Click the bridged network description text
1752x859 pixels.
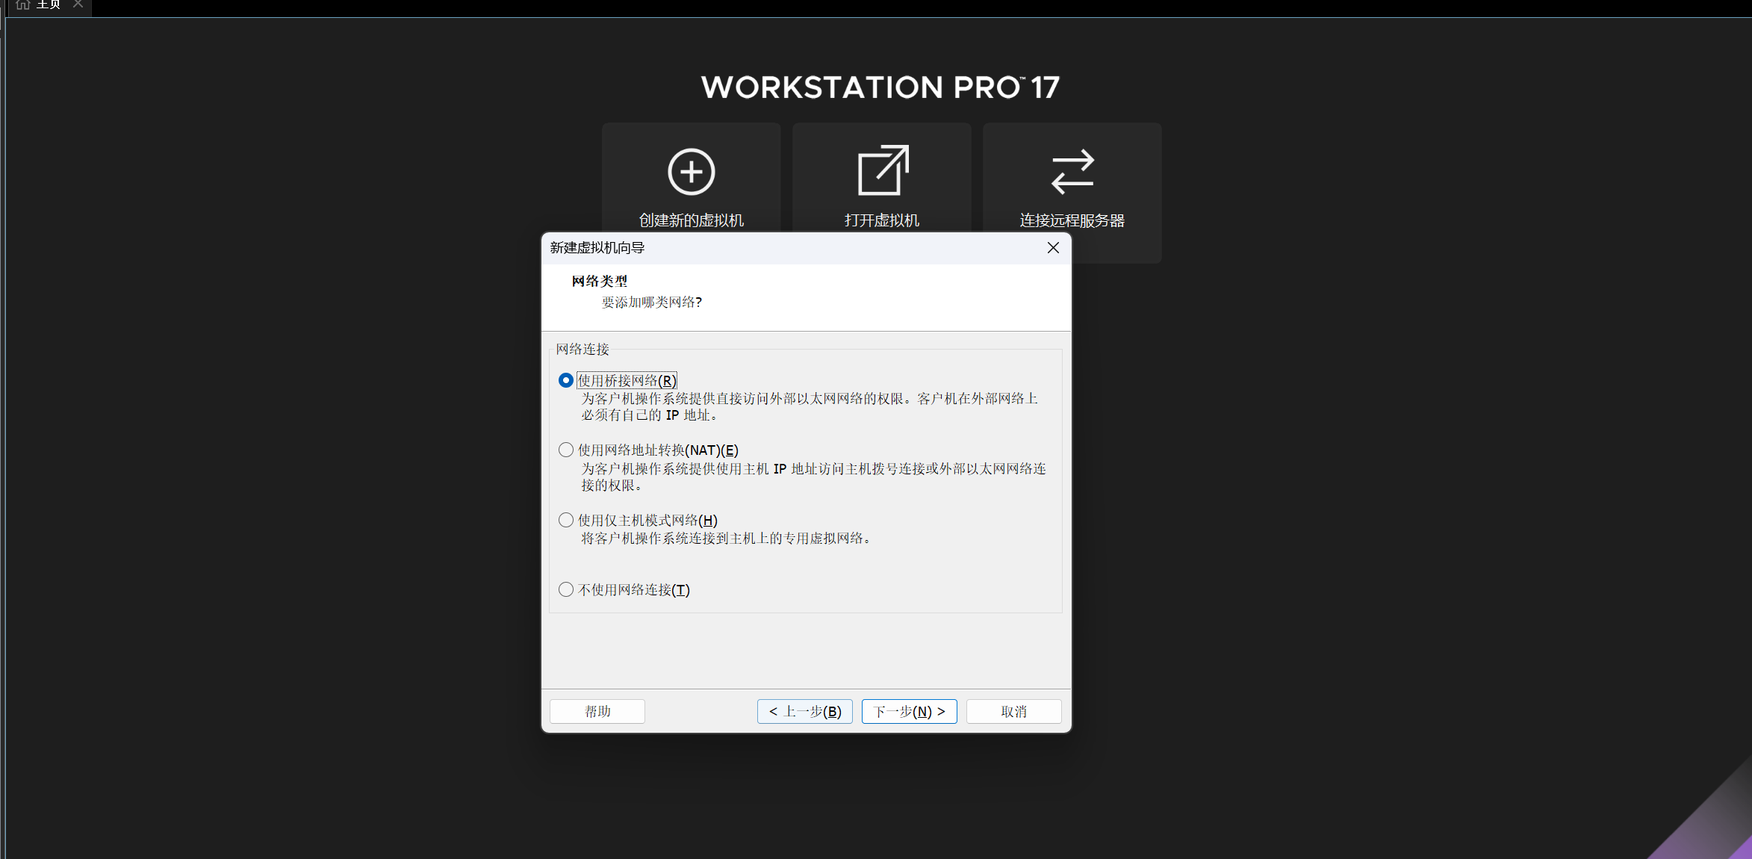click(810, 406)
